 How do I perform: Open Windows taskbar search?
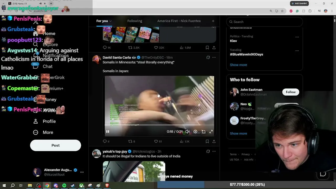coord(13,186)
